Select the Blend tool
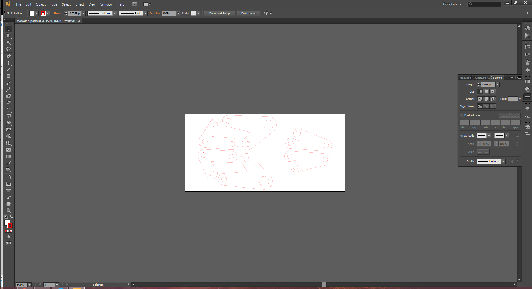This screenshot has height=289, width=532. (x=9, y=170)
